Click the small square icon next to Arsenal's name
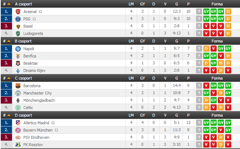This screenshot has width=240, height=149. (x=40, y=11)
